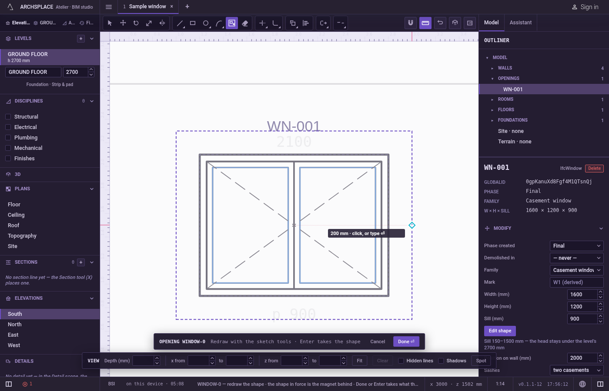This screenshot has width=609, height=391.
Task: Switch to the Assistant tab
Action: pos(521,23)
